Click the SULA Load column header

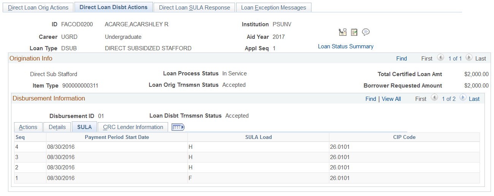[x=258, y=137]
